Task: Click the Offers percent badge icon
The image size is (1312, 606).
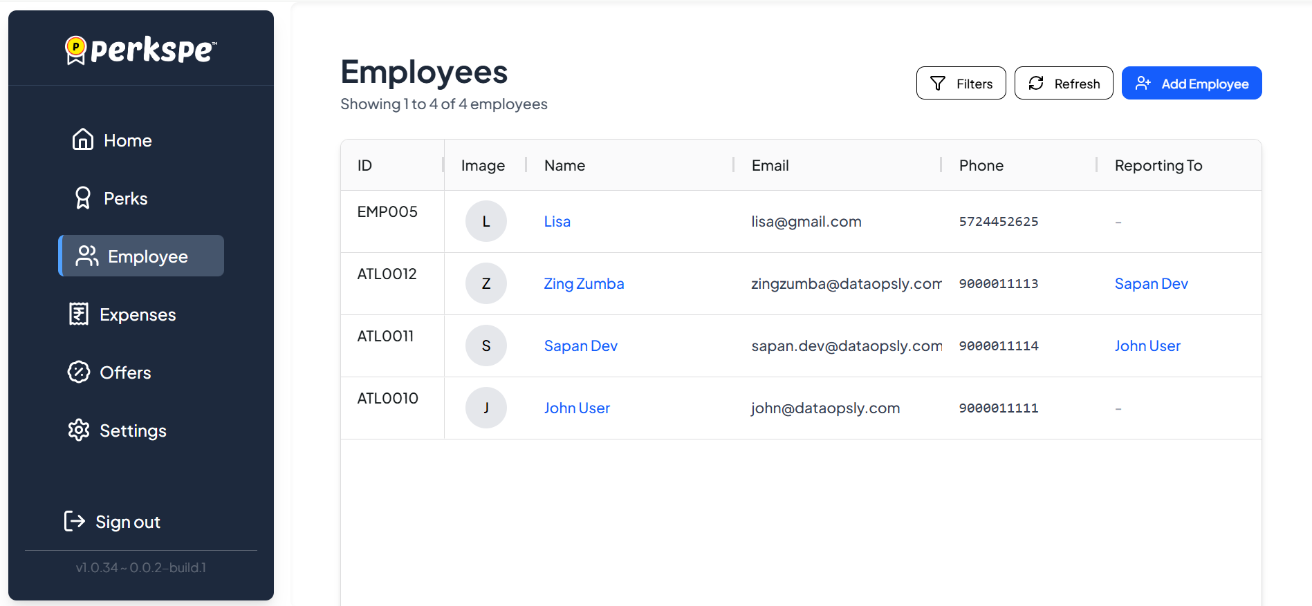Action: pyautogui.click(x=79, y=372)
